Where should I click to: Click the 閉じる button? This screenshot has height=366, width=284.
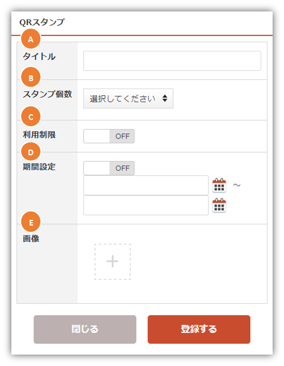coord(85,329)
